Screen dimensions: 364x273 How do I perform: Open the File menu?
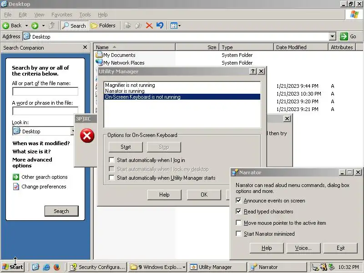tap(8, 15)
